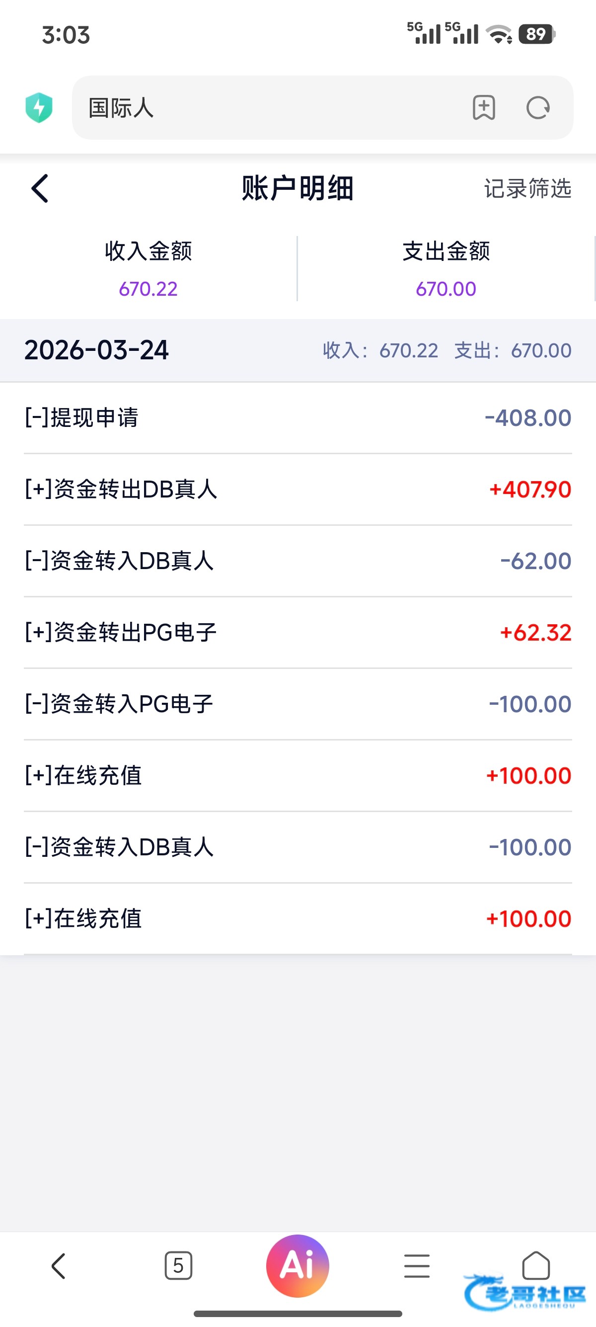Click the add bookmark icon
Image resolution: width=596 pixels, height=1327 pixels.
[483, 108]
